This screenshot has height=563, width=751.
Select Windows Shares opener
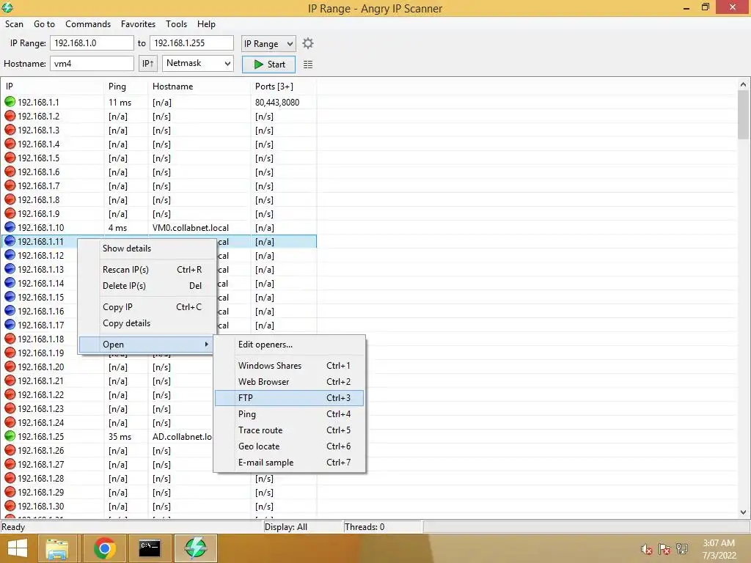(289, 365)
